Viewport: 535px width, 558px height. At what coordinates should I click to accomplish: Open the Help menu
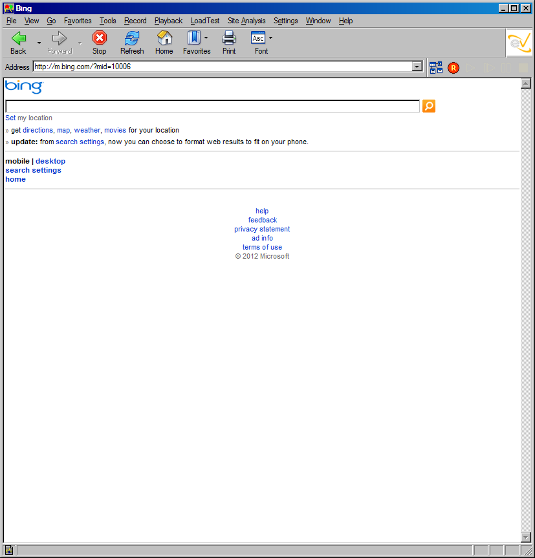pyautogui.click(x=345, y=21)
